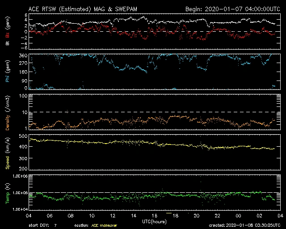
Task: Click the green Temp (K) axis label
Action: pyautogui.click(x=8, y=192)
